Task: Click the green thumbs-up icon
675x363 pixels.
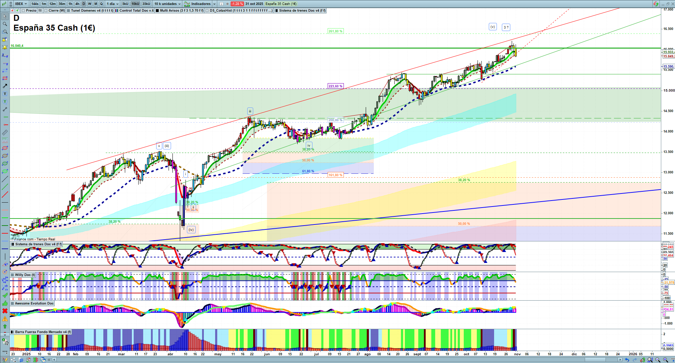Action: [5, 303]
